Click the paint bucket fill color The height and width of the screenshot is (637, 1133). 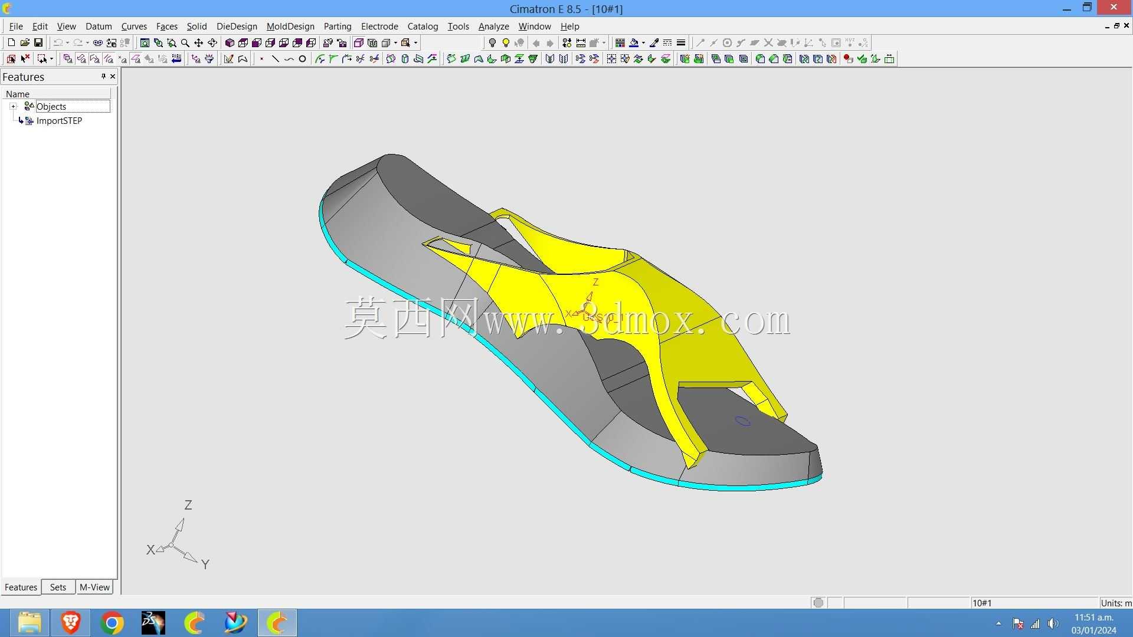tap(634, 42)
